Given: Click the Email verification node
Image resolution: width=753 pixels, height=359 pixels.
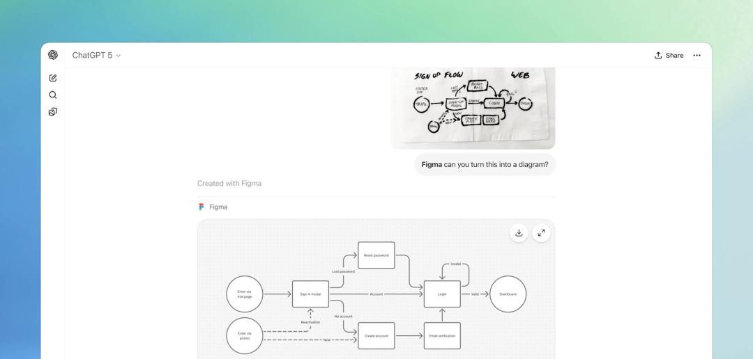Looking at the screenshot, I should coord(442,336).
